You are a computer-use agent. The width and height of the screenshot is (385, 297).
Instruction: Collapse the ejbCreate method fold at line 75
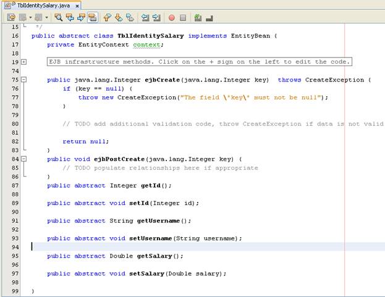(24, 80)
